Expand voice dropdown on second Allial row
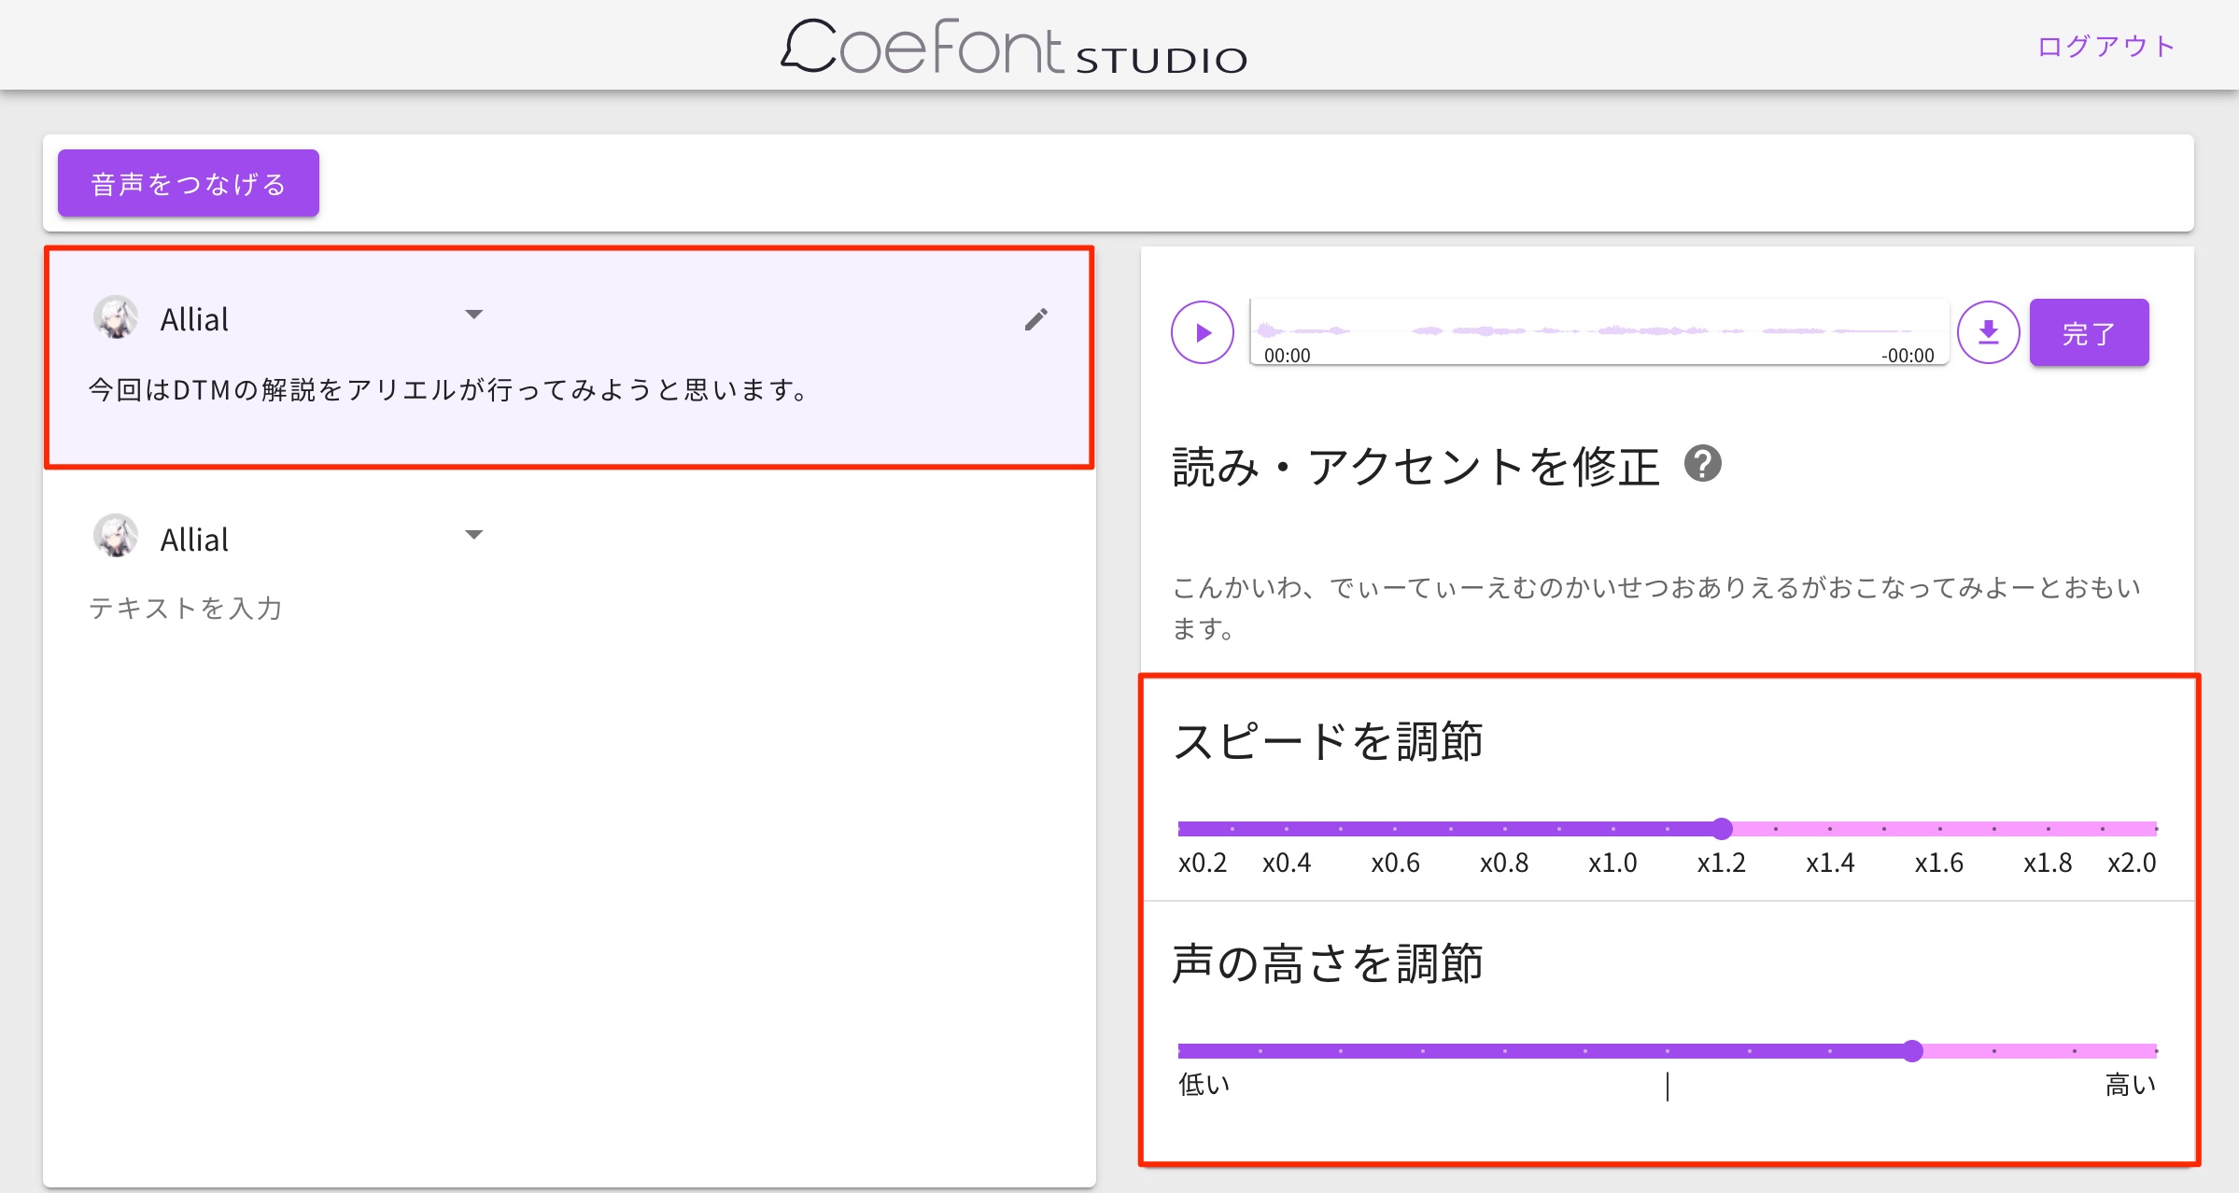Viewport: 2239px width, 1193px height. pos(473,535)
